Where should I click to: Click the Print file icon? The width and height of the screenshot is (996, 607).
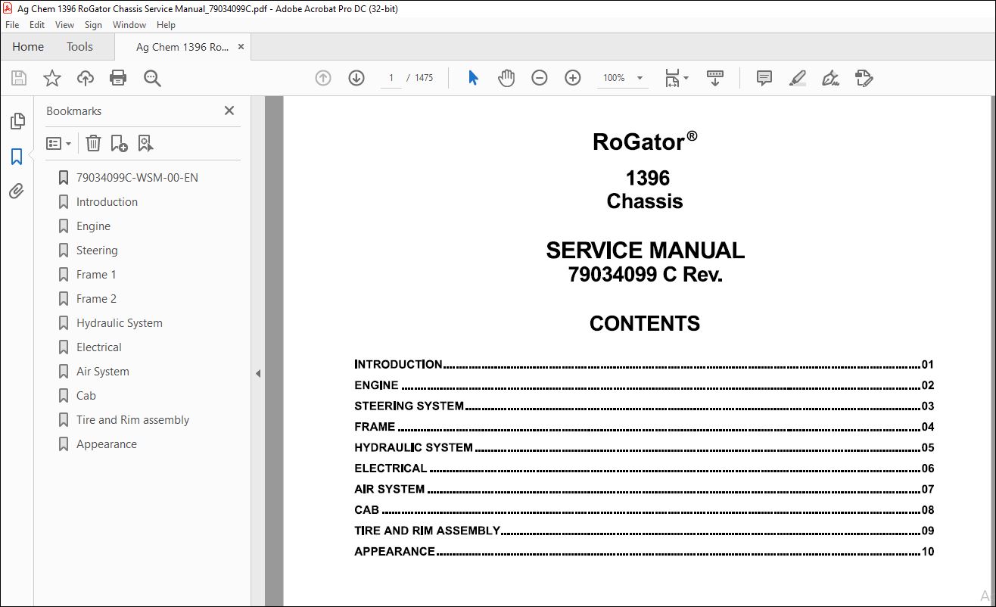tap(118, 78)
